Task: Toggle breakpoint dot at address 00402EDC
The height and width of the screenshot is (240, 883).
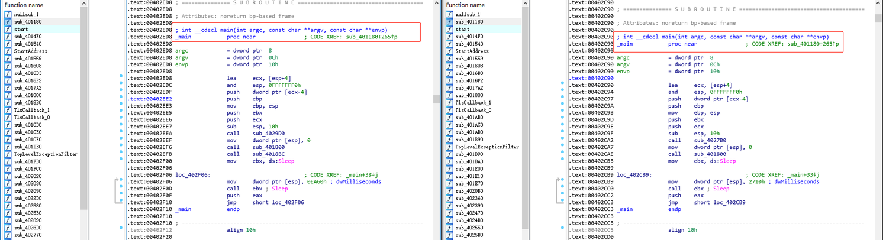Action: click(x=121, y=85)
